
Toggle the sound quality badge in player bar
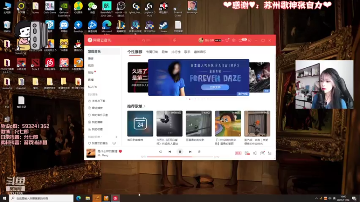tap(238, 153)
